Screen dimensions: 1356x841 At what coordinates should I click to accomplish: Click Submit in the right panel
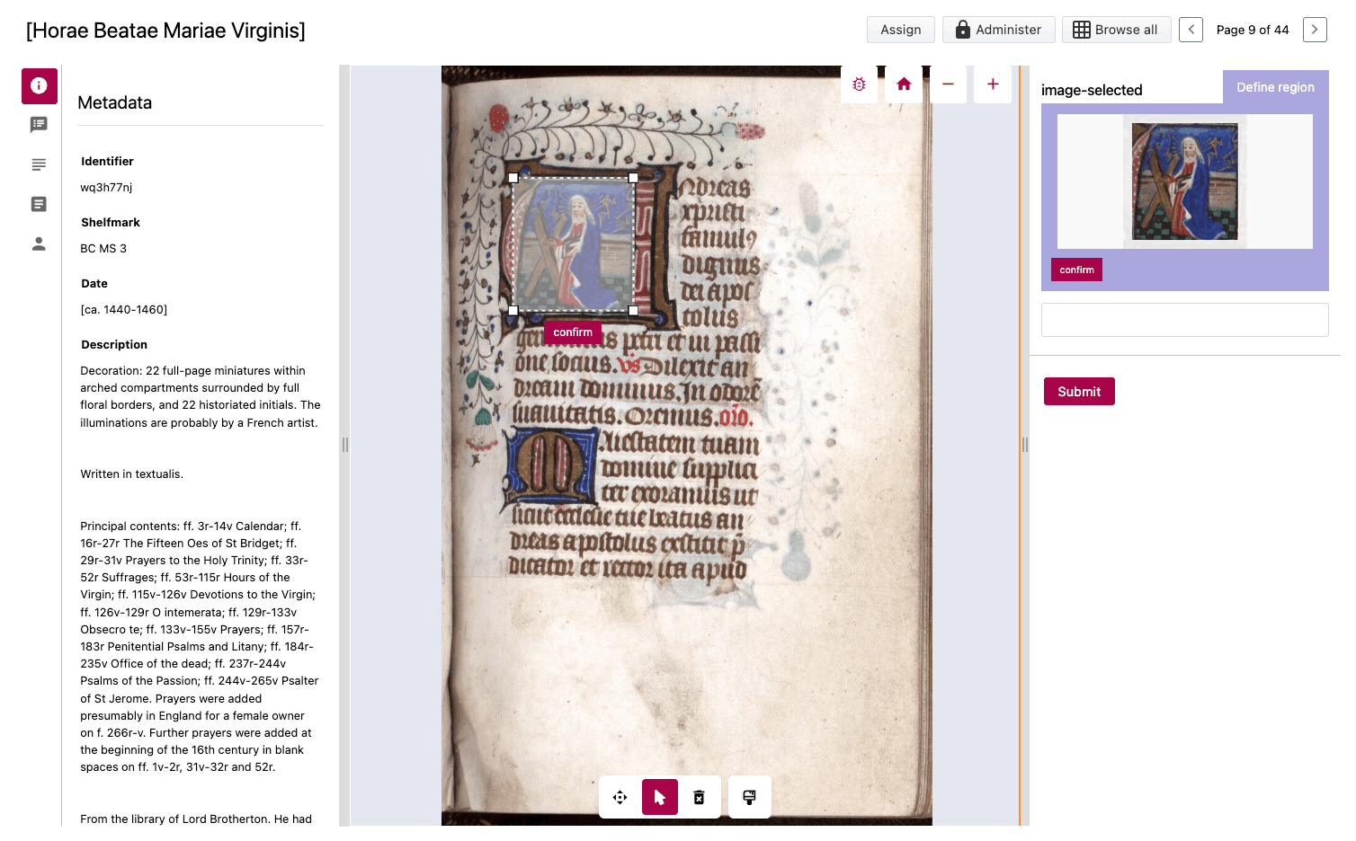point(1079,392)
